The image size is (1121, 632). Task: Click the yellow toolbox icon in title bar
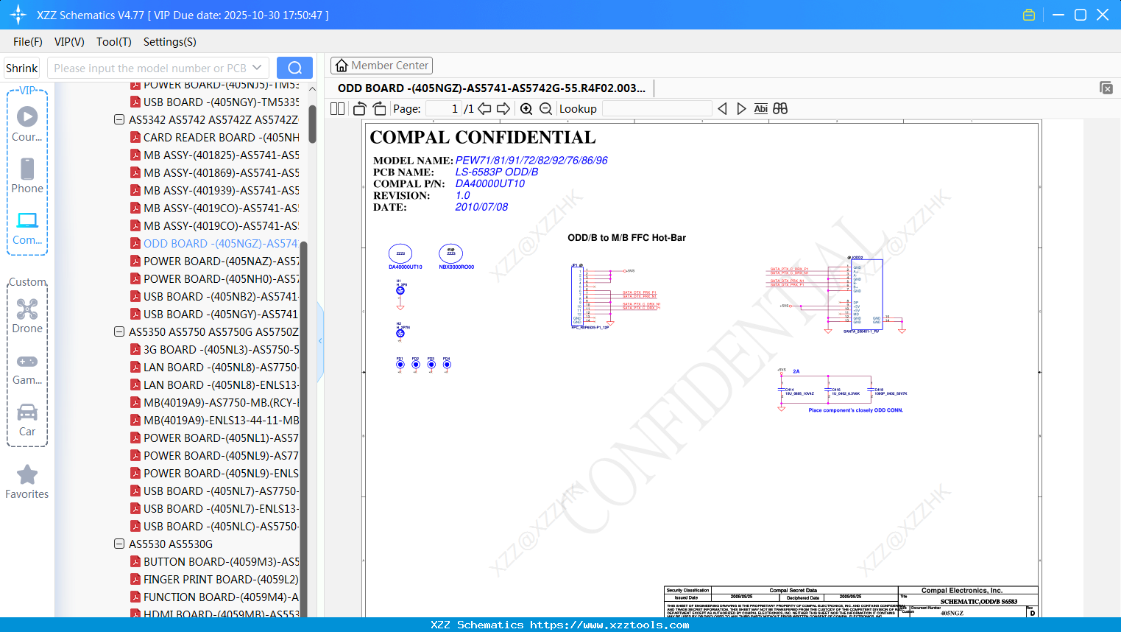point(1029,15)
